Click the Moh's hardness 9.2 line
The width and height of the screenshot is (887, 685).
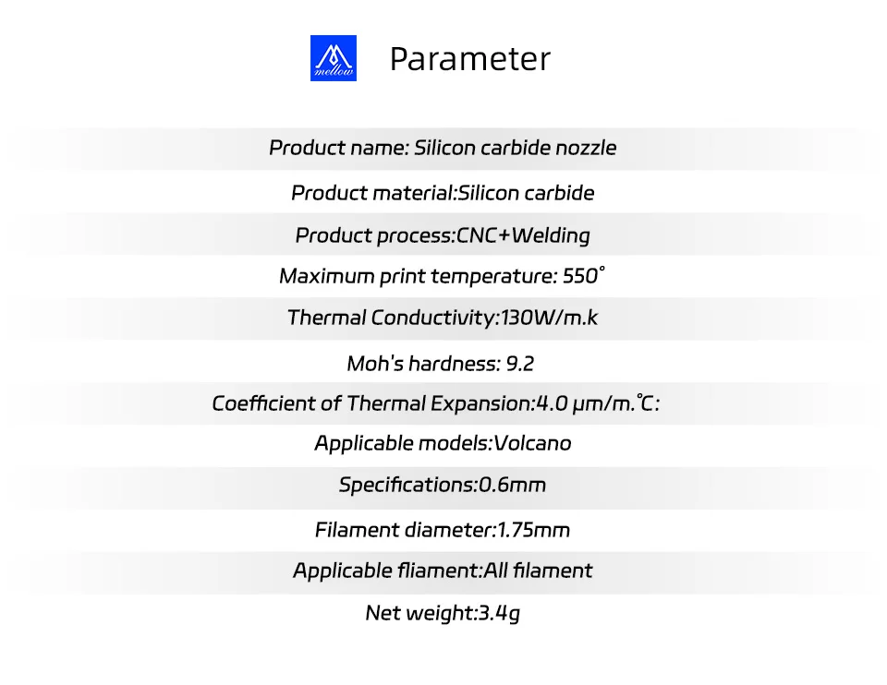[440, 364]
